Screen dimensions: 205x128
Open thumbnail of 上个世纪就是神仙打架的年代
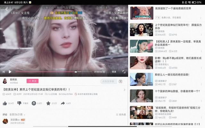click(x=142, y=30)
